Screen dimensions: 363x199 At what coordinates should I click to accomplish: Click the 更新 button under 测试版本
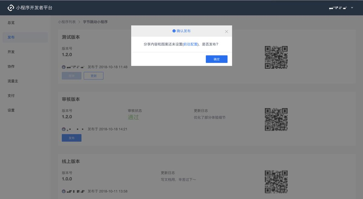[x=93, y=75]
